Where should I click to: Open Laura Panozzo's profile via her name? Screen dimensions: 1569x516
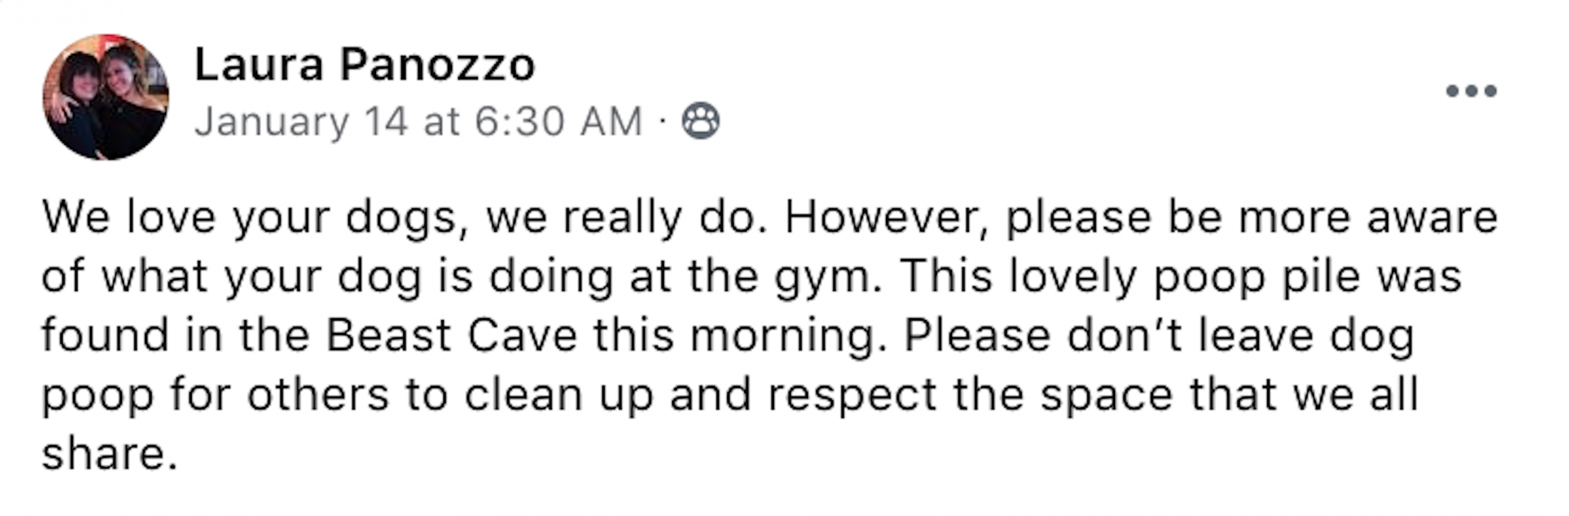(364, 65)
